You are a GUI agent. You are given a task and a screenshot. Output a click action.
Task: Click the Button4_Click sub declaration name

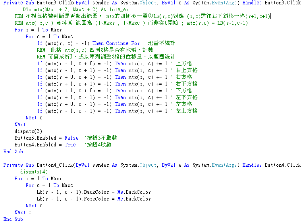(55, 165)
